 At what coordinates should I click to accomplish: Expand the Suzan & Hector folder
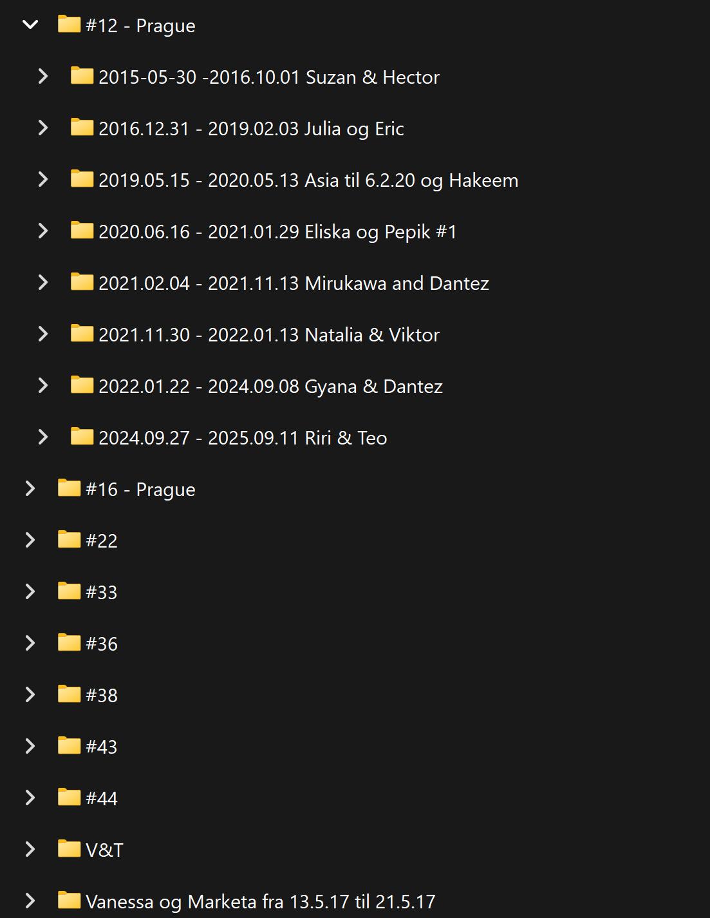[x=43, y=77]
